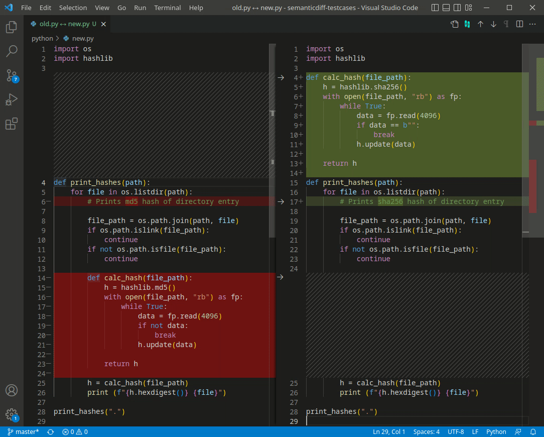Click 'import hashlib' in right editor

[336, 58]
